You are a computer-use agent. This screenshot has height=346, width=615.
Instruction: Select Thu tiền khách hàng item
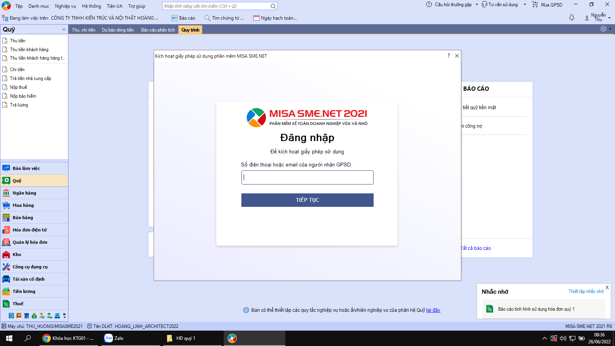(29, 50)
